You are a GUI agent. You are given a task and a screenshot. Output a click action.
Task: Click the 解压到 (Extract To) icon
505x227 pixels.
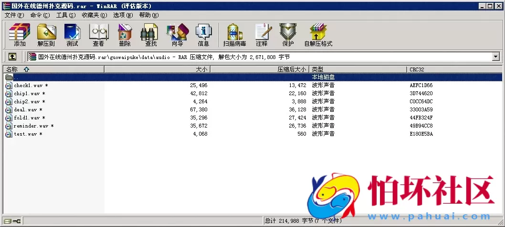click(46, 35)
